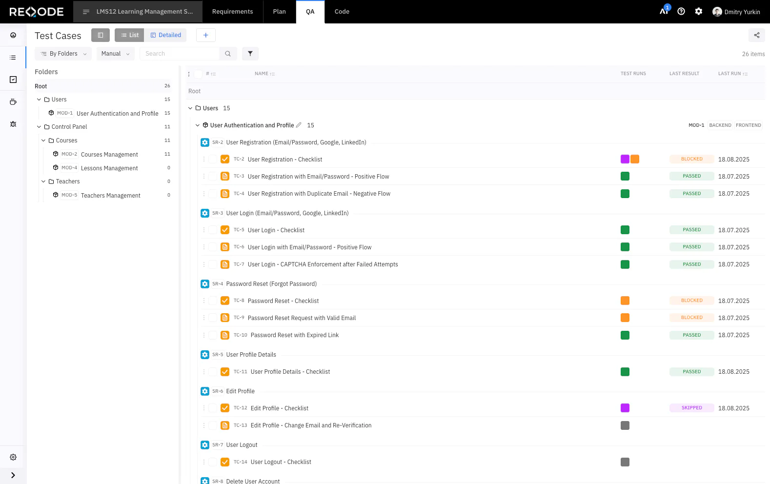The image size is (770, 484).
Task: Check the box for TC-6 User Login Positive Flow
Action: [x=213, y=247]
